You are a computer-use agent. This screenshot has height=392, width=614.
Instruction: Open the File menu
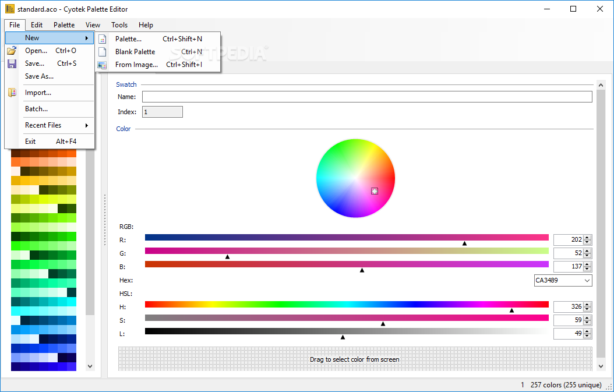(15, 24)
